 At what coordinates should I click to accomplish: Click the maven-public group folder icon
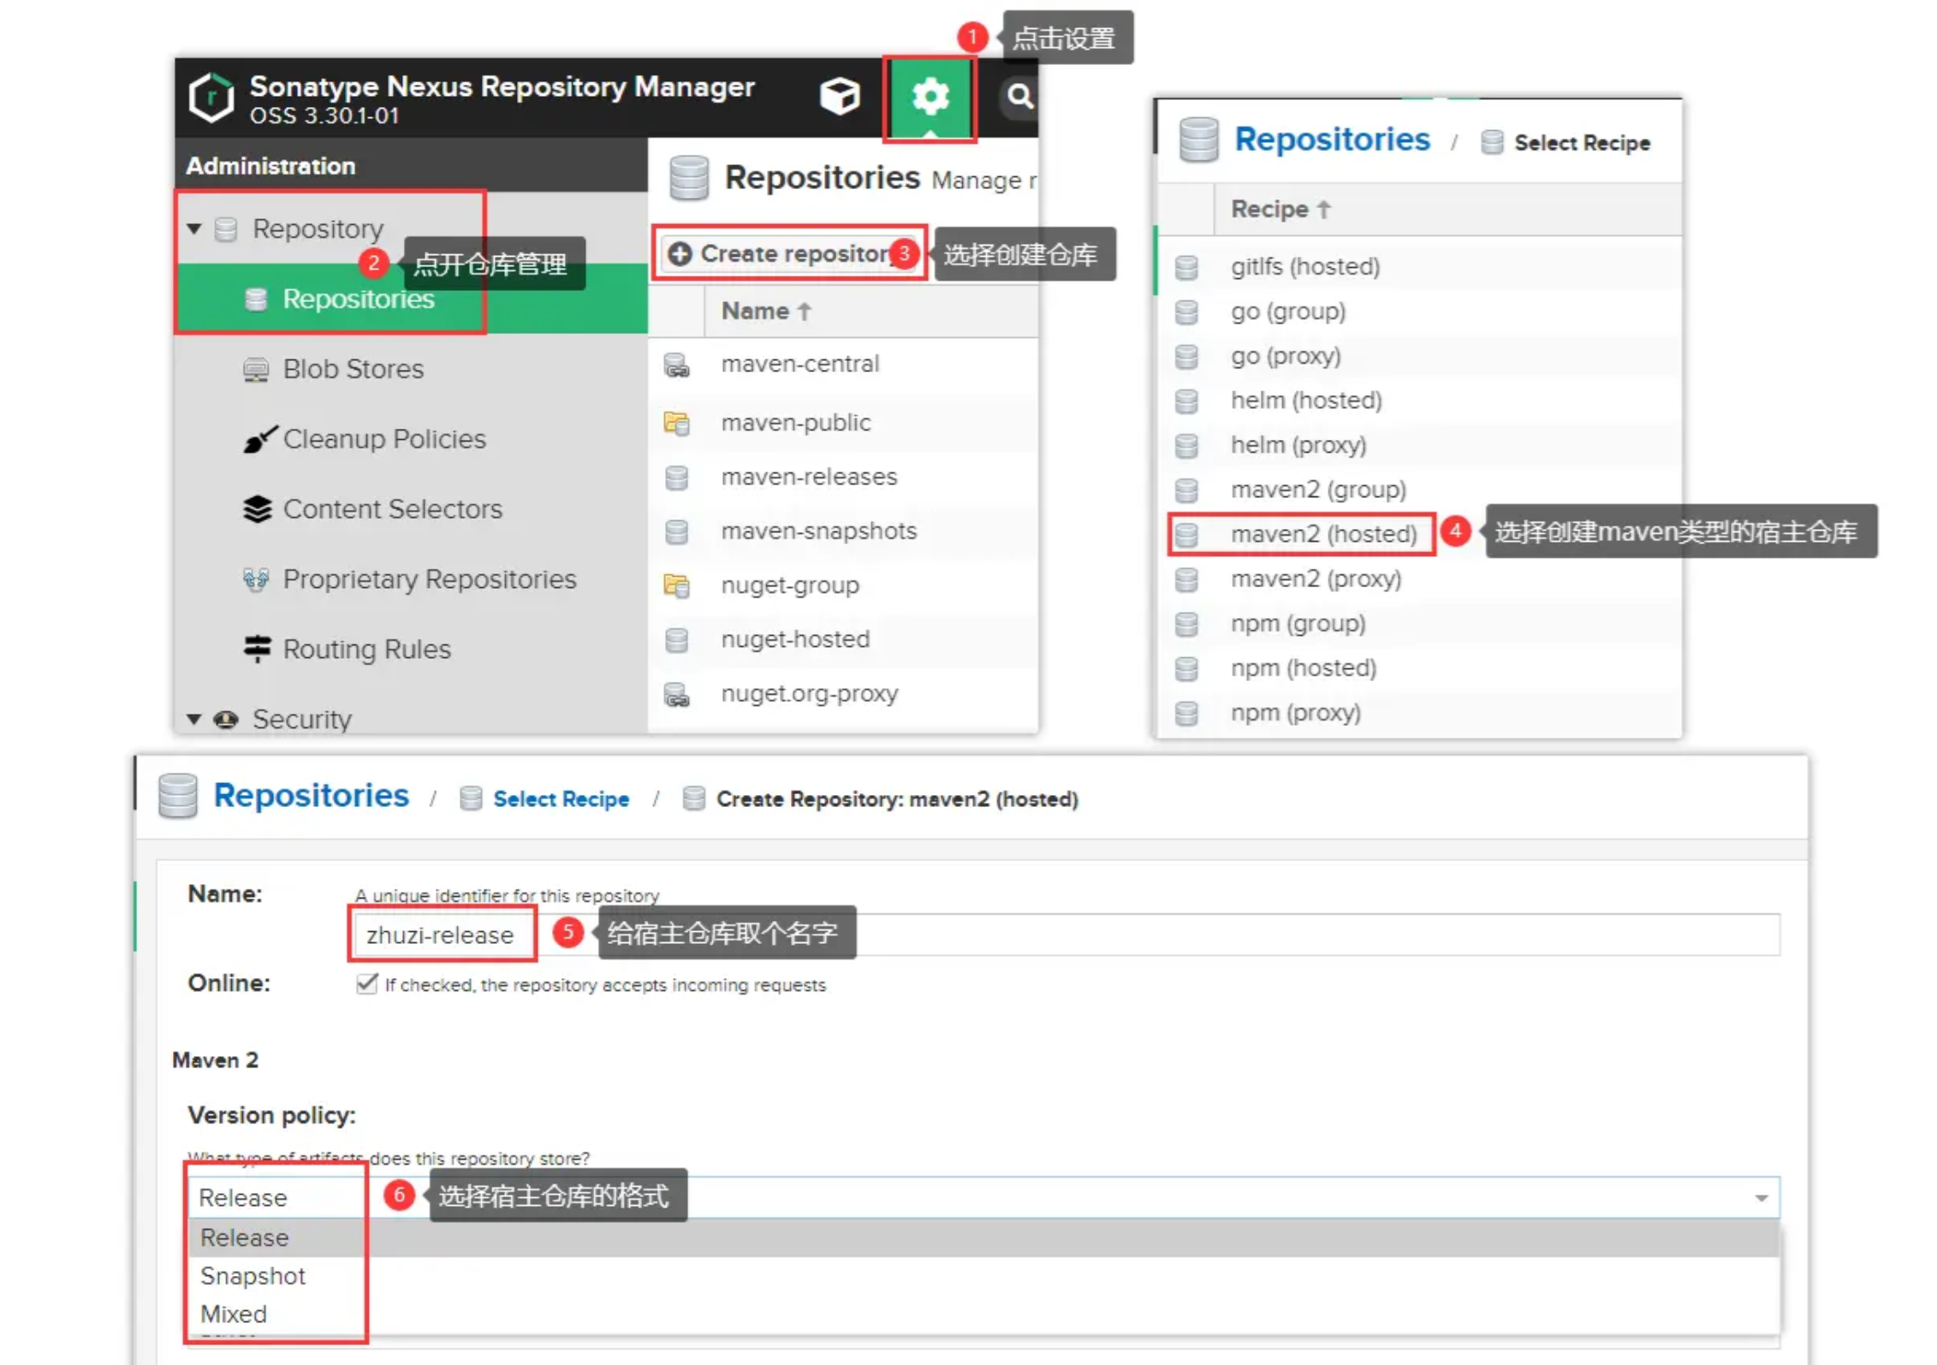[676, 423]
